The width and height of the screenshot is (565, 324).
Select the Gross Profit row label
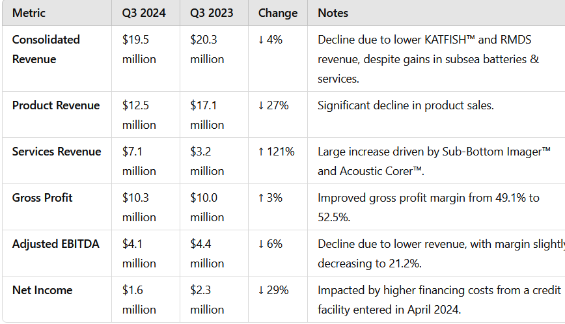(41, 198)
